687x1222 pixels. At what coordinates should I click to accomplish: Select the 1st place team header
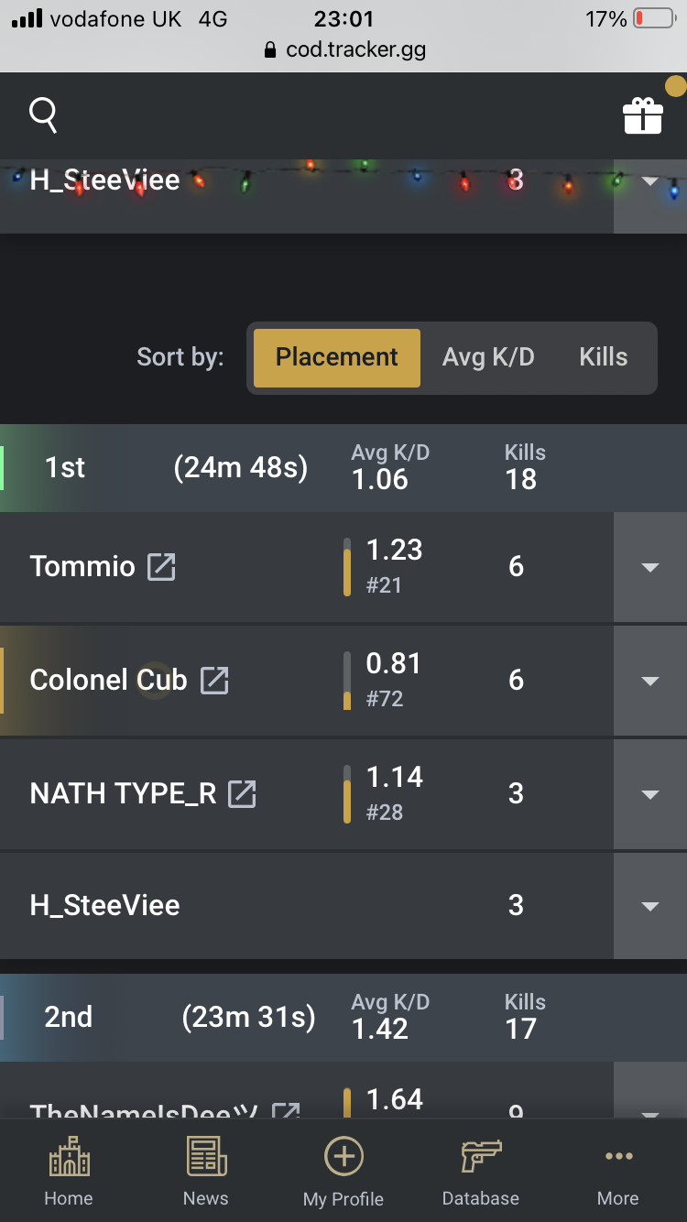point(343,467)
